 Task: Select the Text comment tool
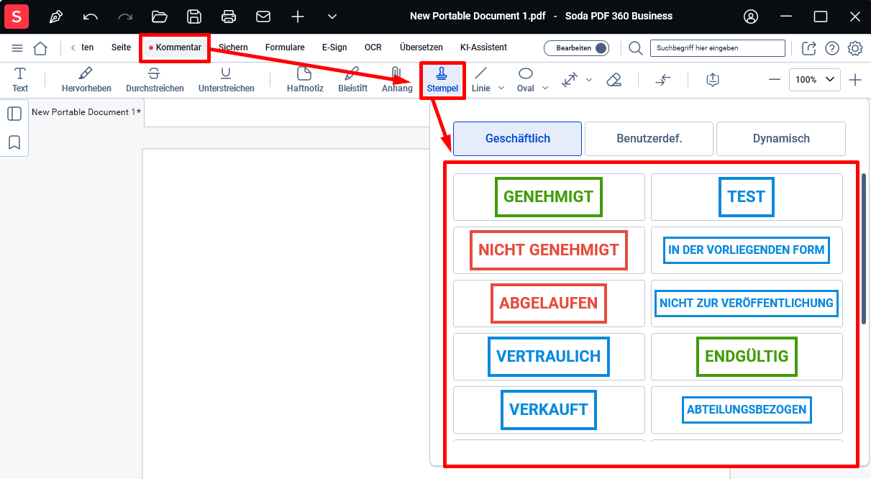point(20,79)
